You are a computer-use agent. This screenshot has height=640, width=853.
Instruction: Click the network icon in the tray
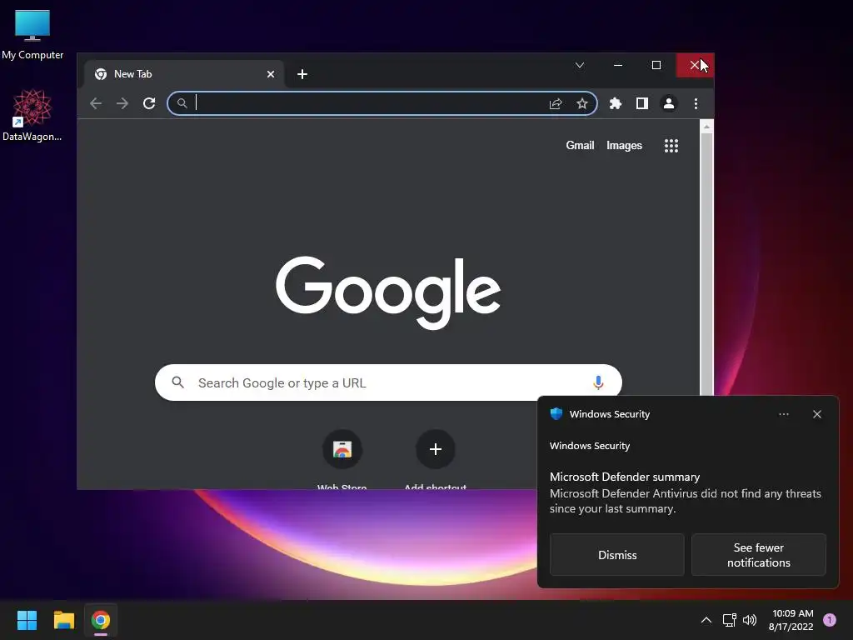[729, 620]
